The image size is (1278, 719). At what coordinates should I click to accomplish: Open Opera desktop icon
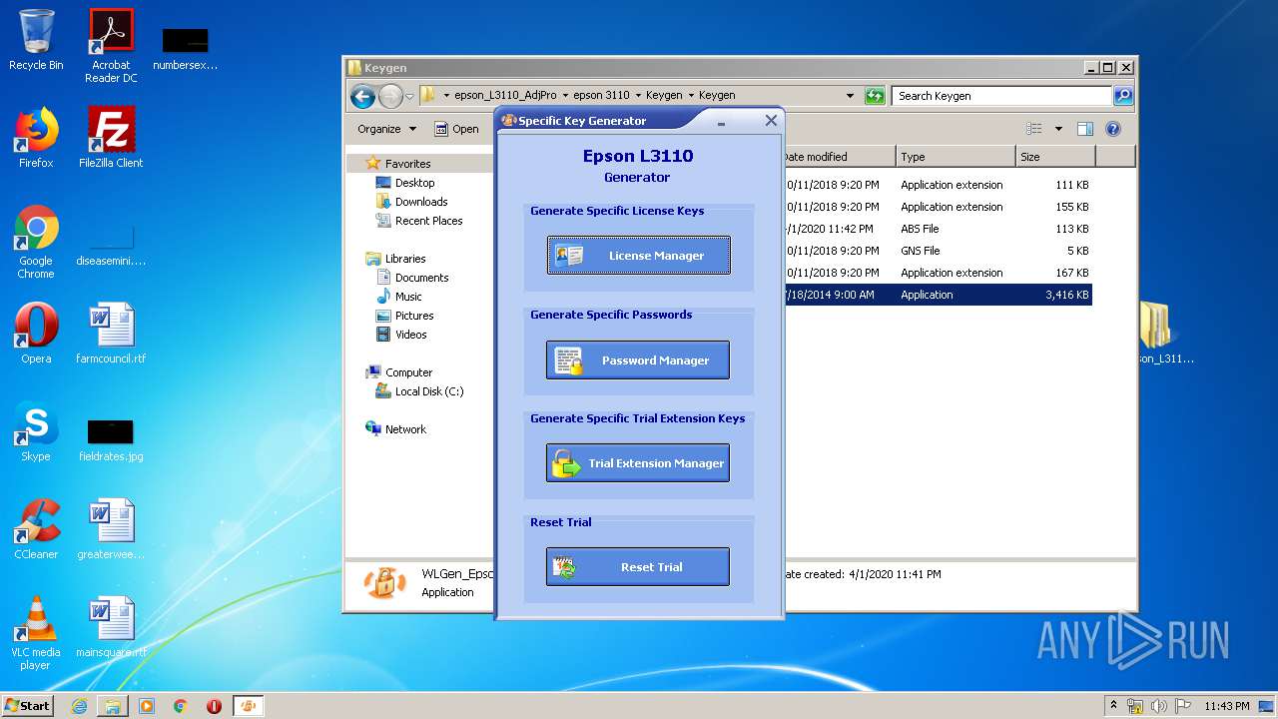pos(36,334)
